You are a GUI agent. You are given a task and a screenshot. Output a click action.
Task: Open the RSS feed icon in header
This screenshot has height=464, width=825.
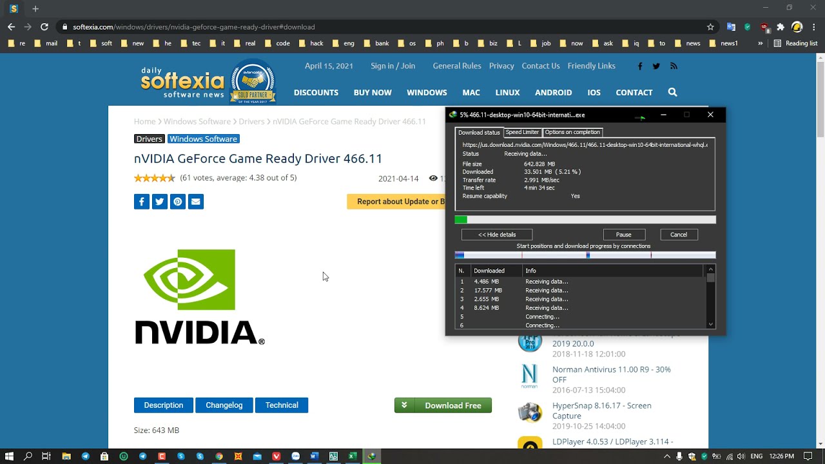(674, 66)
